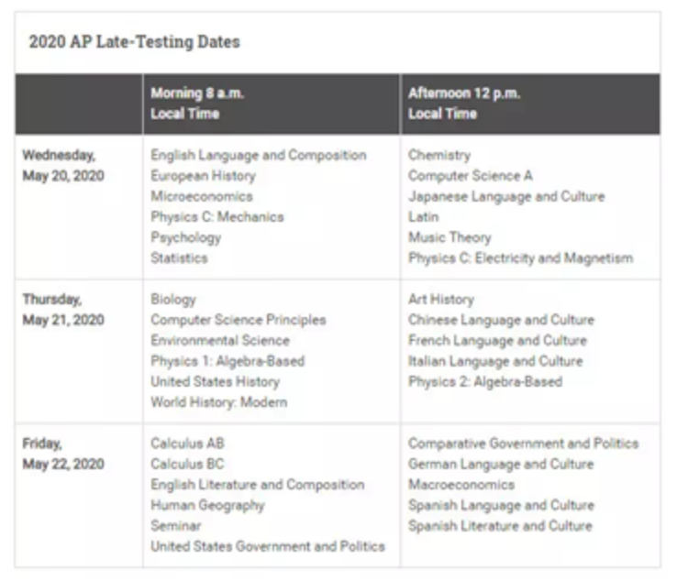
Task: Select Physics C: Electricity and Magnetism
Action: pyautogui.click(x=520, y=258)
